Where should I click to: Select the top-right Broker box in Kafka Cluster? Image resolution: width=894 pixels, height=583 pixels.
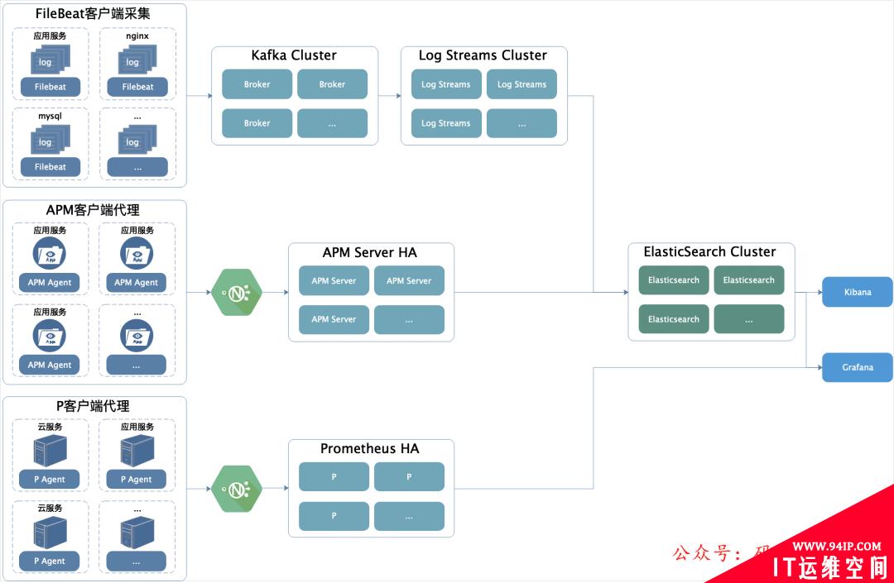[333, 84]
